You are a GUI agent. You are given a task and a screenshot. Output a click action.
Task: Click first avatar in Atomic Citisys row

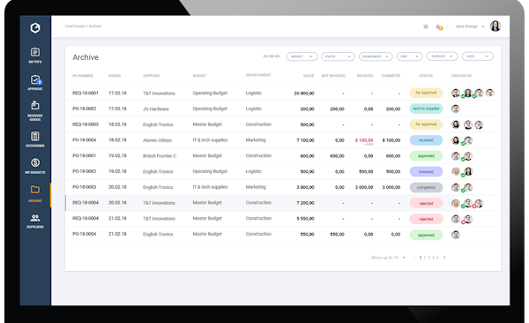pos(456,140)
